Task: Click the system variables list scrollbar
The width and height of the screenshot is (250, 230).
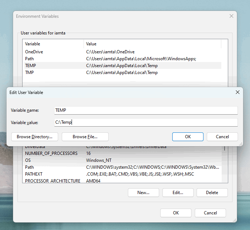Action: [225, 164]
